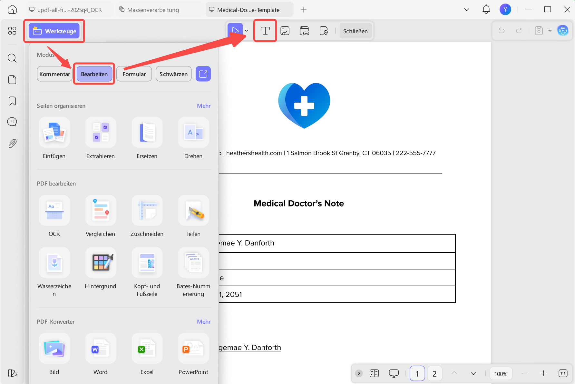
Task: Open the Y user account avatar
Action: click(x=505, y=9)
